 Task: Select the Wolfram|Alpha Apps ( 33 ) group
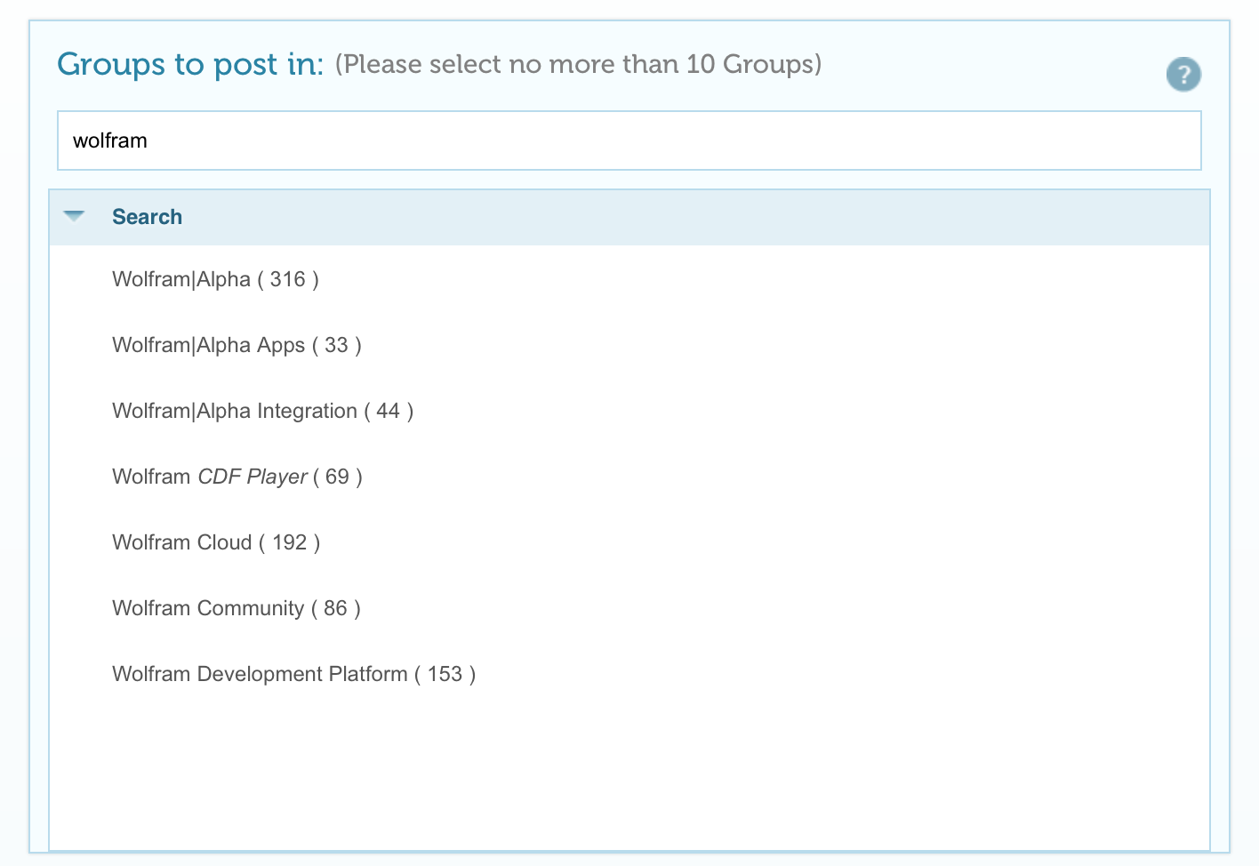[x=237, y=345]
